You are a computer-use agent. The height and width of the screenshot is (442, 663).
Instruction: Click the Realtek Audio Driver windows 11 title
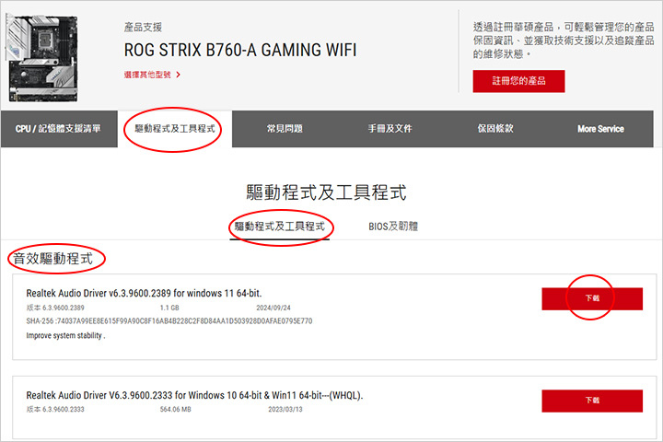coord(144,293)
